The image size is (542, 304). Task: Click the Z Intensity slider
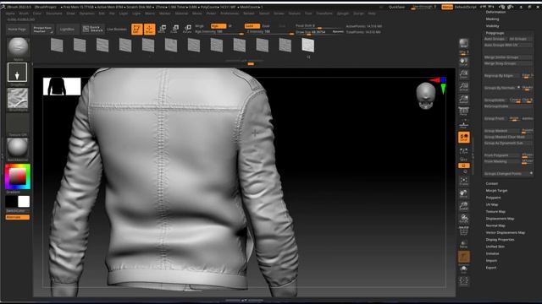(270, 32)
